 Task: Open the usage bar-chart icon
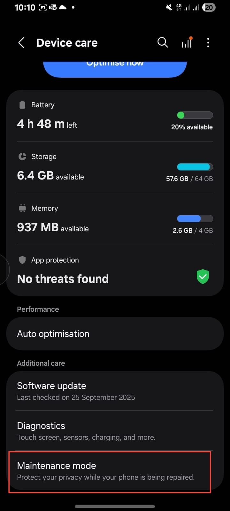click(187, 42)
